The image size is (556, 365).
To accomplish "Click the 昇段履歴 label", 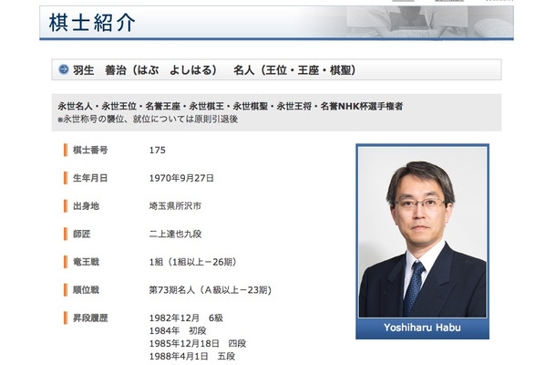I will [90, 318].
